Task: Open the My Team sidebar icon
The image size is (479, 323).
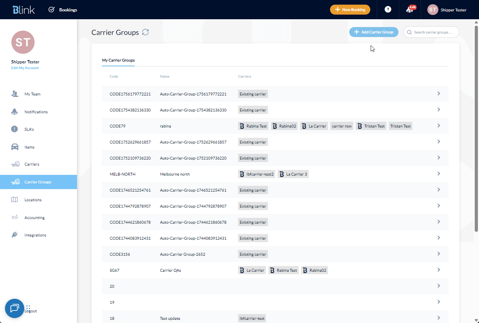Action: [x=15, y=94]
